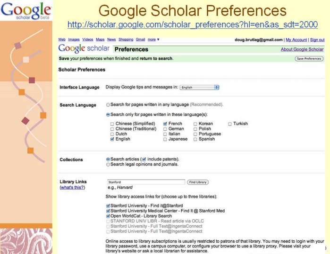Click the Google Scholar Preferences page logo
Viewport: 330px width, 254px height.
point(84,48)
